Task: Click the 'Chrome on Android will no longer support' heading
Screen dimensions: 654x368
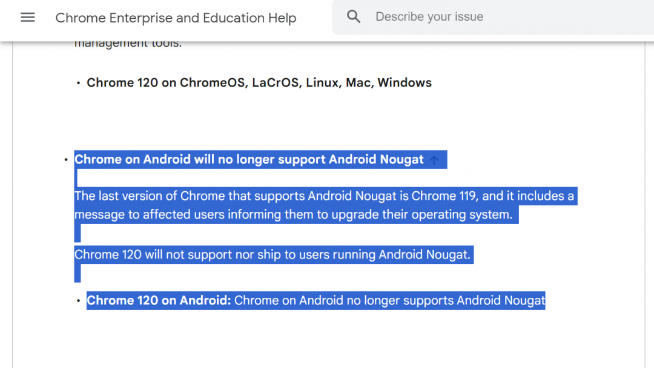Action: [249, 160]
